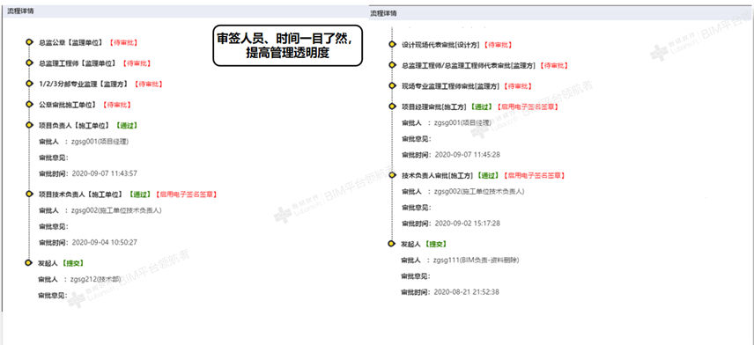Click the node marker for 设计现场代表审批[设计方]
This screenshot has width=754, height=345.
click(x=392, y=45)
